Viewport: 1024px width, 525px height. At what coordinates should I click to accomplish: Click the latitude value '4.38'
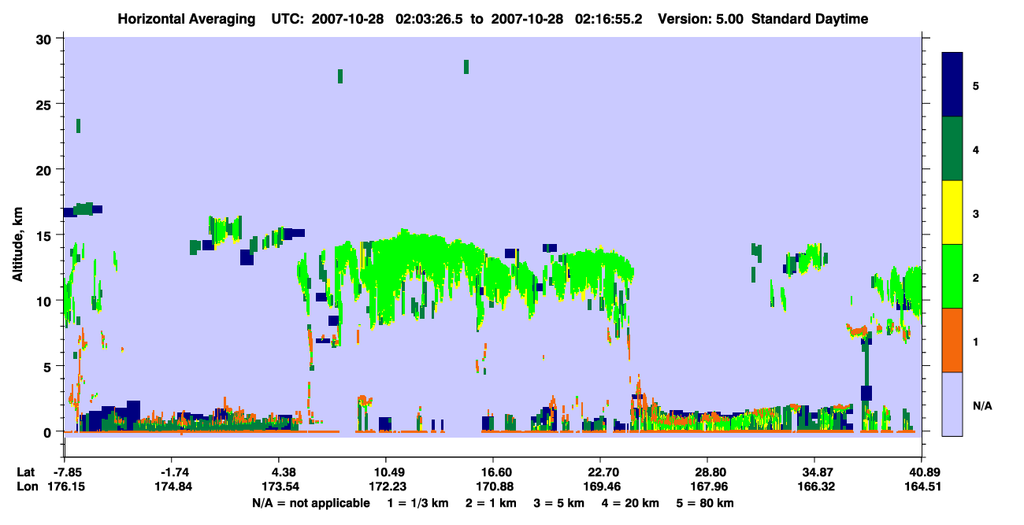click(x=284, y=472)
